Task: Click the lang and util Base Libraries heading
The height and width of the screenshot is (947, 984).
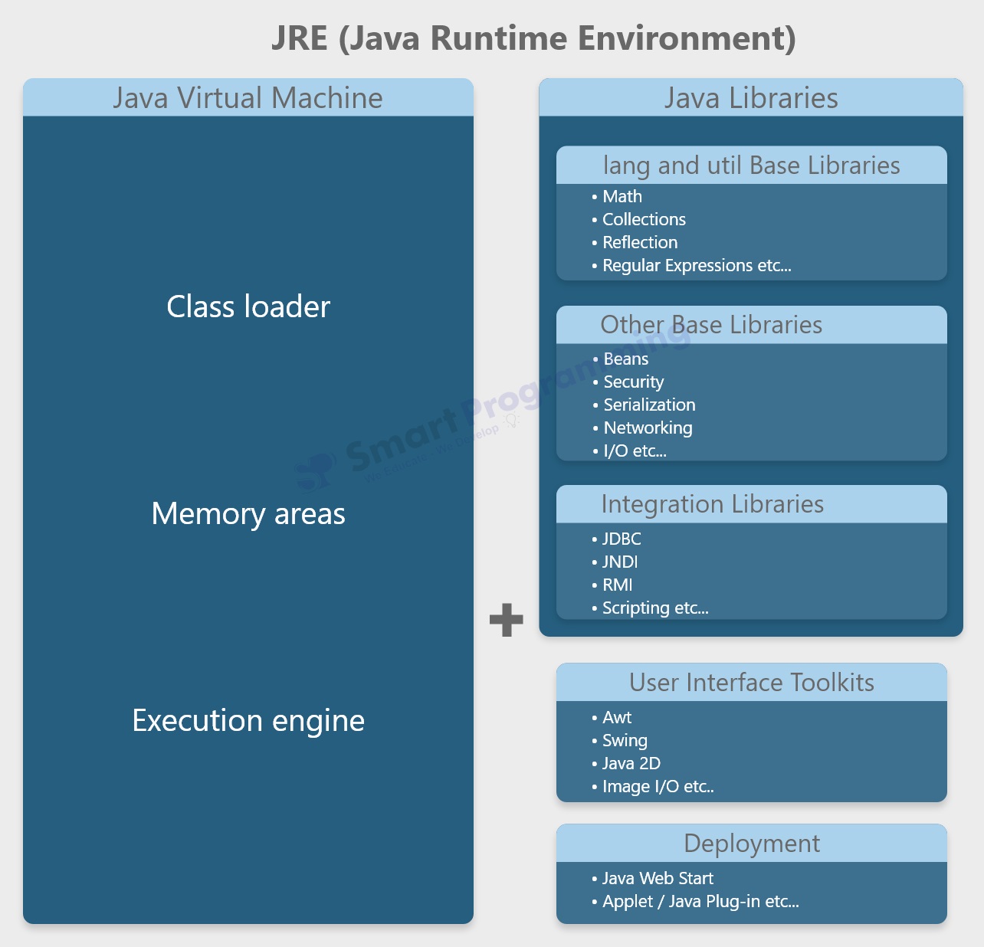Action: coord(752,165)
